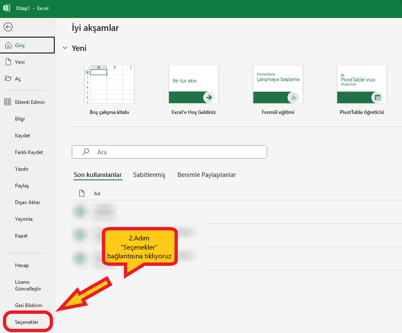Viewport: 402px width, 333px height.
Task: Open the Aç folder entry
Action: (18, 78)
